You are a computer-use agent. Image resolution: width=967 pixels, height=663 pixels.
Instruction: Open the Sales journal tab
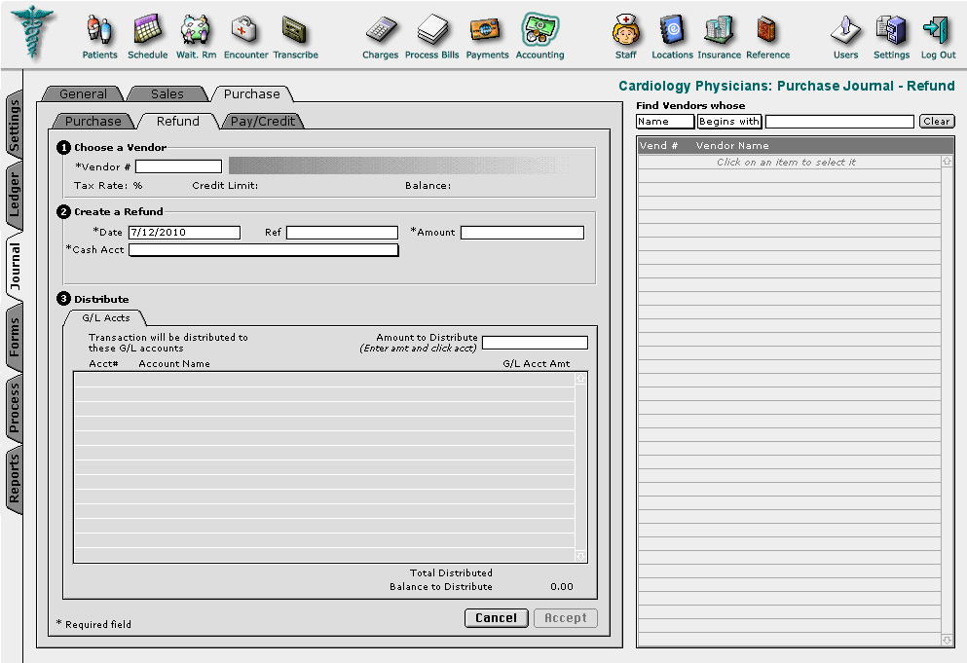click(x=167, y=93)
